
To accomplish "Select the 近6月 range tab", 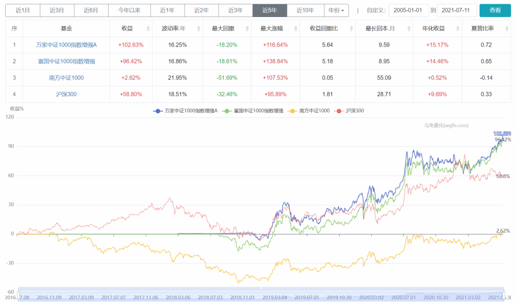I will click(x=91, y=10).
